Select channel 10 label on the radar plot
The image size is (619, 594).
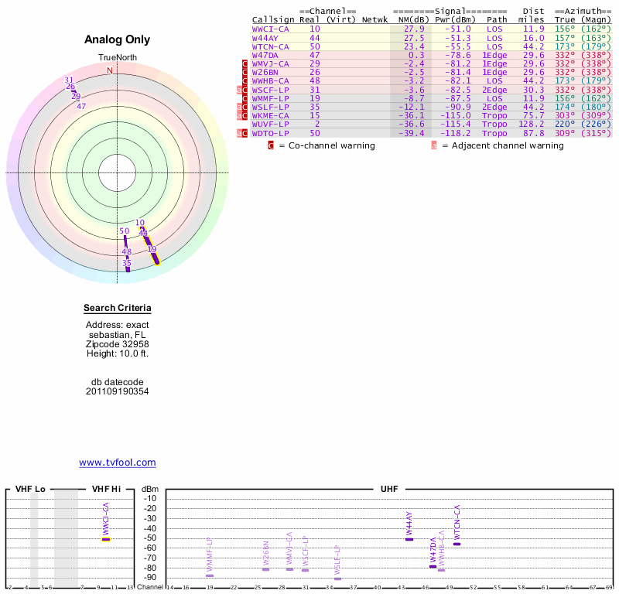click(140, 223)
